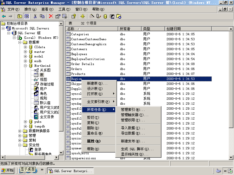Sort by the 创建日期 column header
This screenshot has height=175, width=234.
[x=188, y=29]
